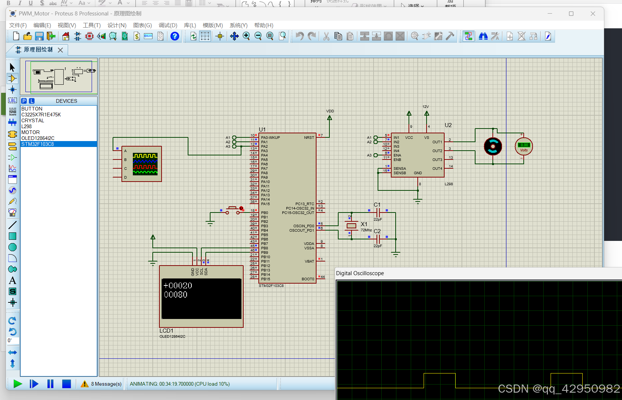622x400 pixels.
Task: Click the rotate clockwise icon
Action: pyautogui.click(x=13, y=320)
